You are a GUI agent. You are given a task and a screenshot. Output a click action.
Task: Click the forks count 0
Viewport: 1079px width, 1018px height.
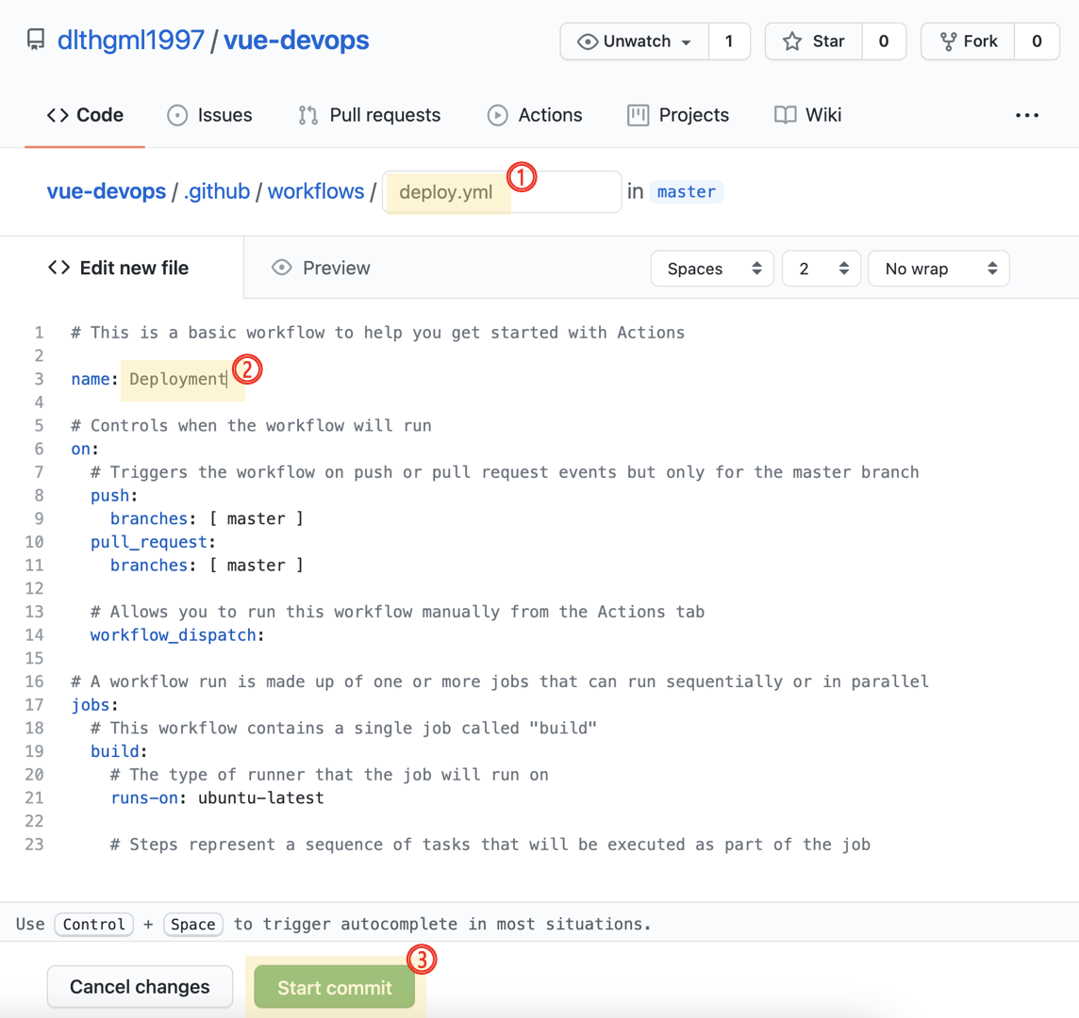1037,41
